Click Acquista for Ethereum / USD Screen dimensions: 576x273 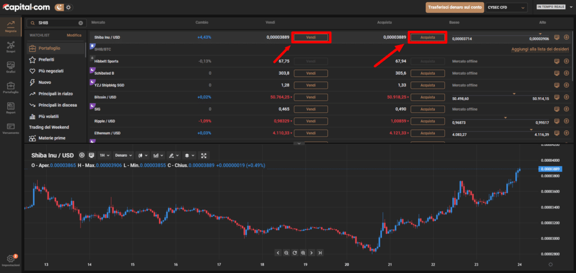427,133
